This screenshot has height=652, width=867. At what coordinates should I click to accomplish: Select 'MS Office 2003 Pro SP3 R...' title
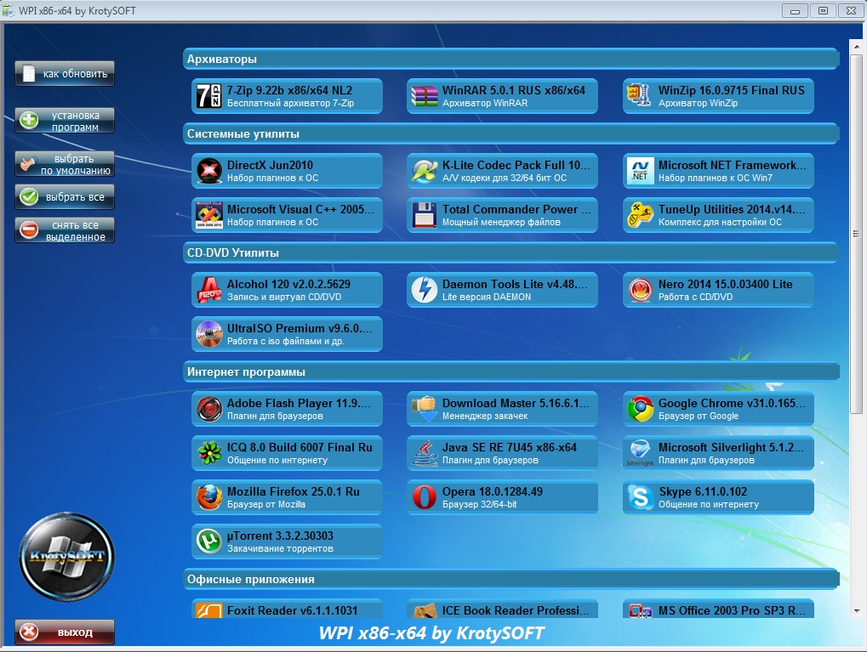point(732,610)
